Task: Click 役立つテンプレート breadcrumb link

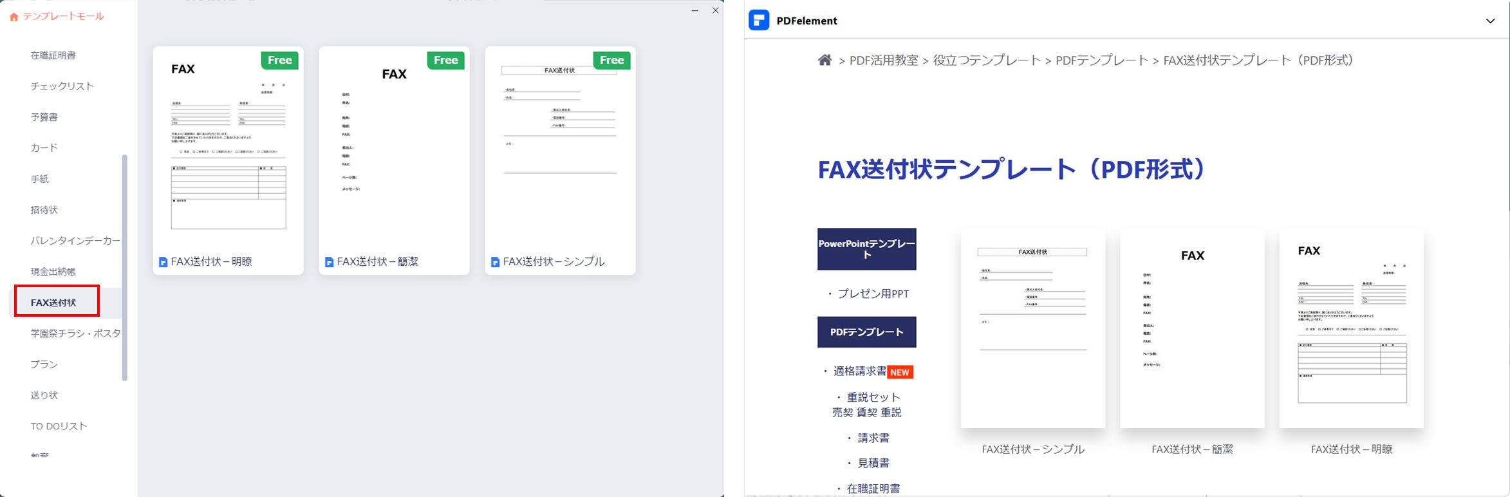Action: click(987, 61)
